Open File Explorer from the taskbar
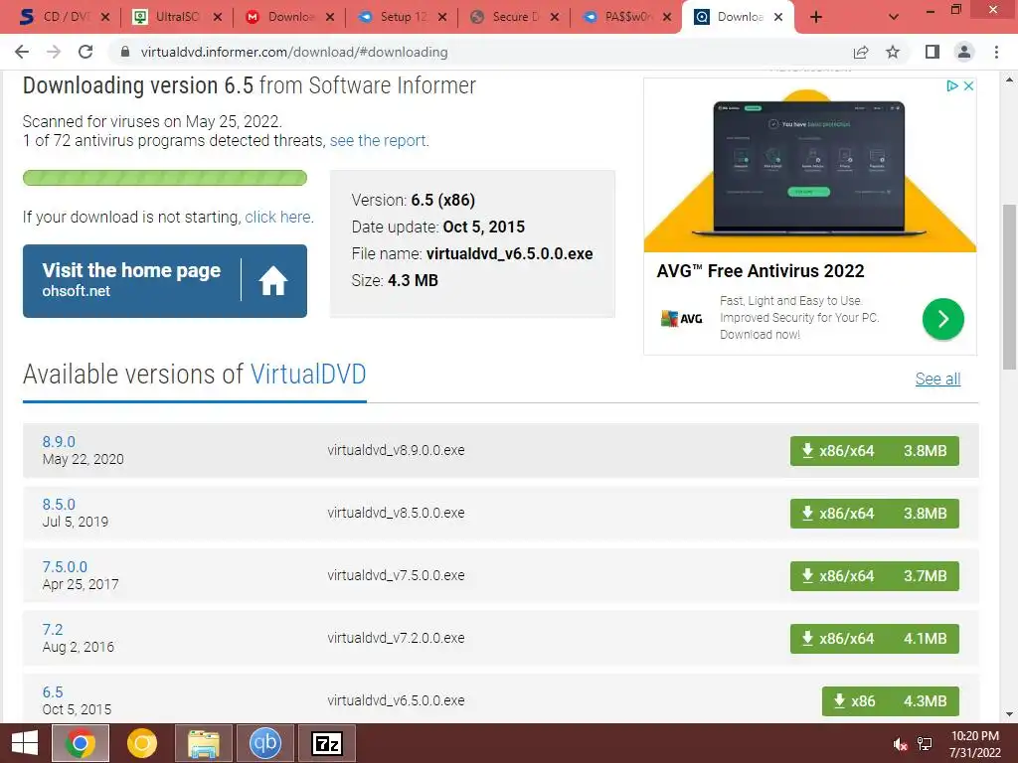 click(203, 743)
